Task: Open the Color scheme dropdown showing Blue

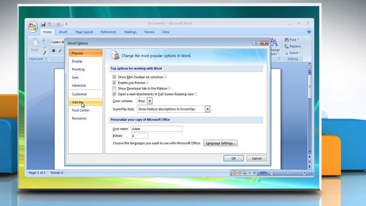Action: click(150, 101)
